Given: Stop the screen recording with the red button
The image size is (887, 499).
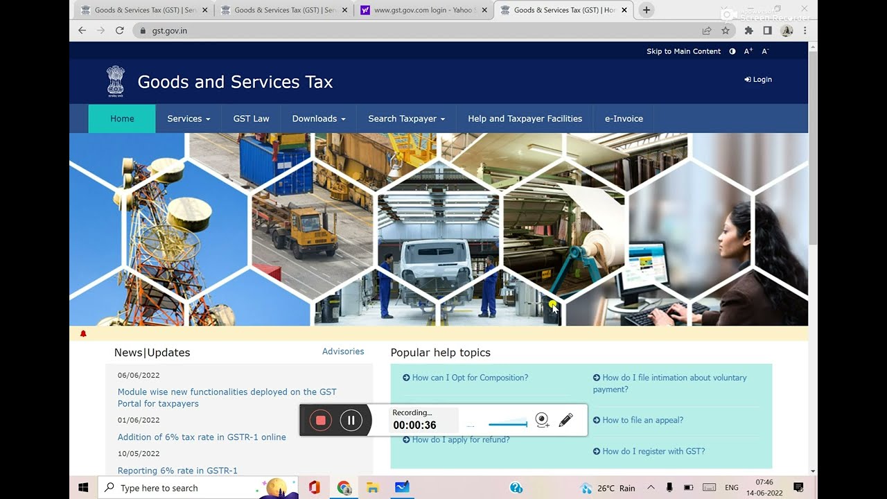Looking at the screenshot, I should 320,420.
